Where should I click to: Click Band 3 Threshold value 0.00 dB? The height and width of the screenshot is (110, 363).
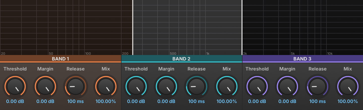[x=257, y=101]
